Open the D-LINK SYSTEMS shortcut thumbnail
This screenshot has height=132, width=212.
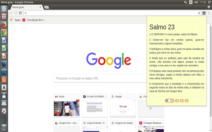tap(95, 106)
